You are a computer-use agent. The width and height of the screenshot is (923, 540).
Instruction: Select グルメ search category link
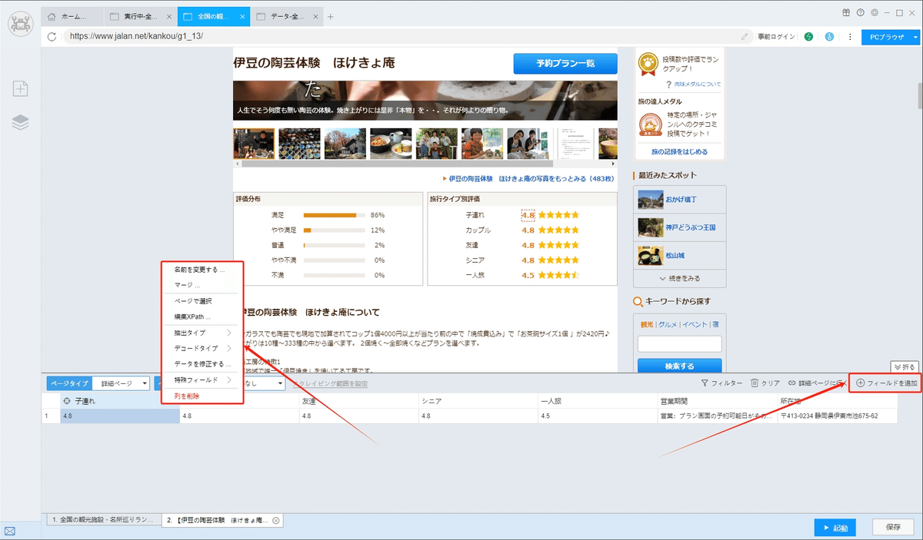click(667, 324)
